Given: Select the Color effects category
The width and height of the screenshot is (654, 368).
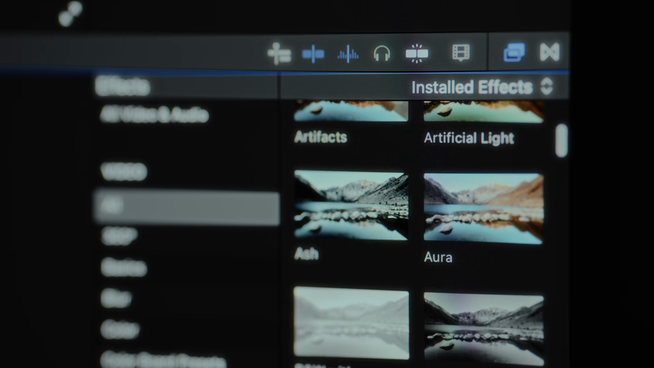Looking at the screenshot, I should (x=120, y=329).
